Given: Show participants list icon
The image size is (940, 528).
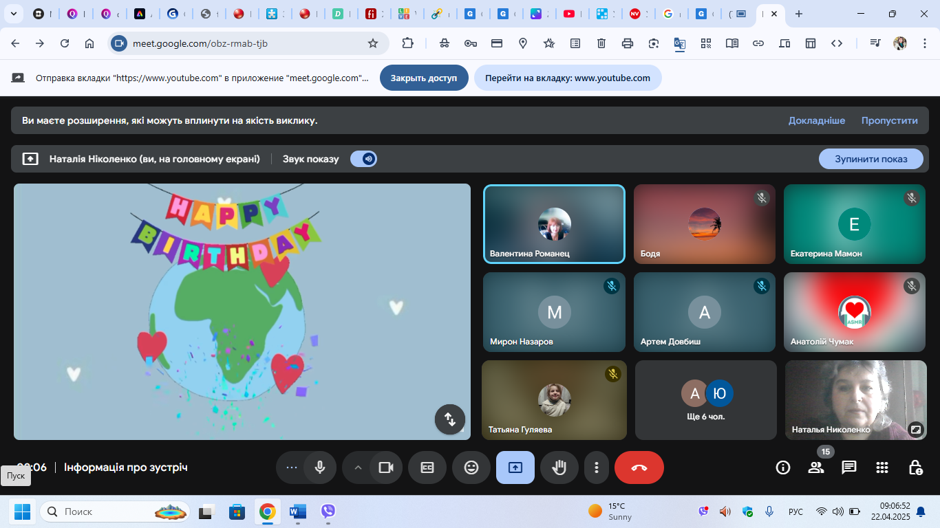Looking at the screenshot, I should tap(816, 467).
